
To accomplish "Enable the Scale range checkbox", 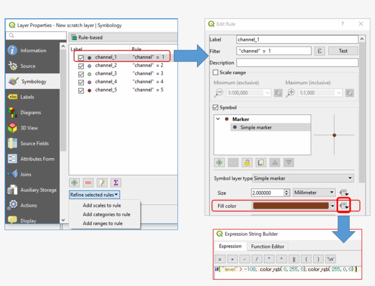I will coord(216,72).
